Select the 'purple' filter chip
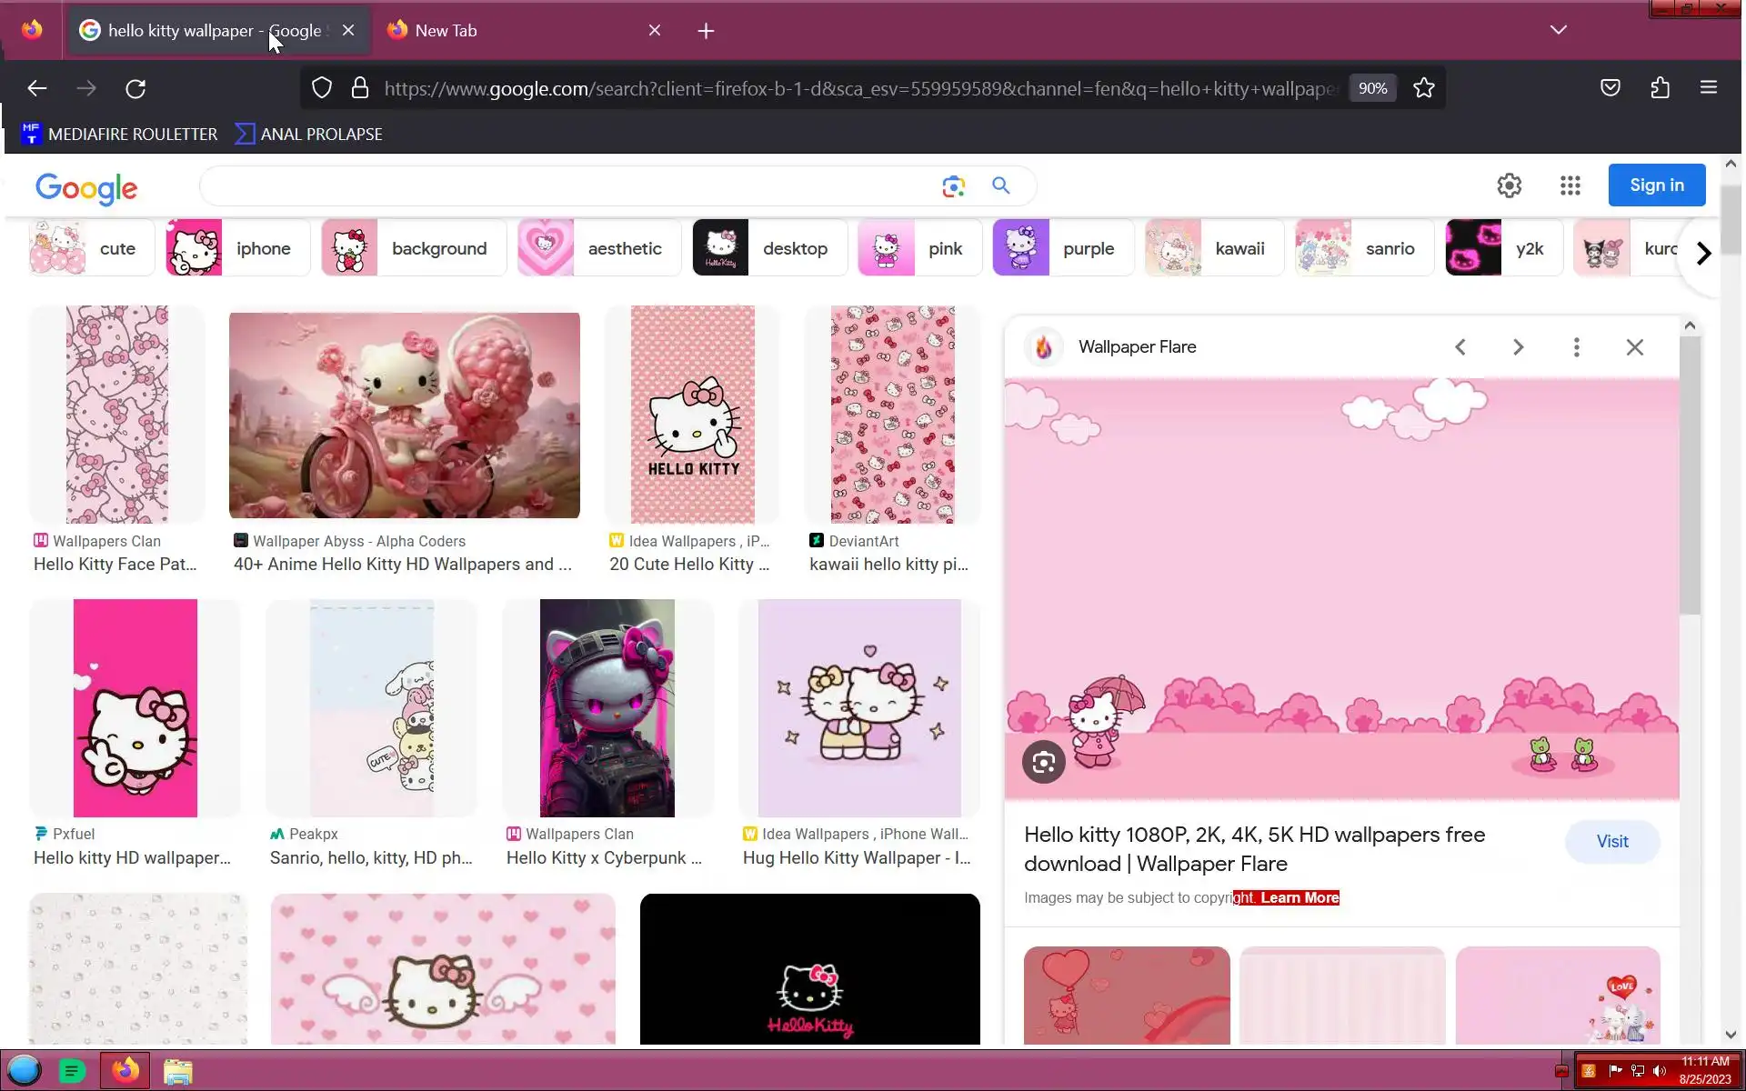The width and height of the screenshot is (1746, 1091). click(1062, 248)
